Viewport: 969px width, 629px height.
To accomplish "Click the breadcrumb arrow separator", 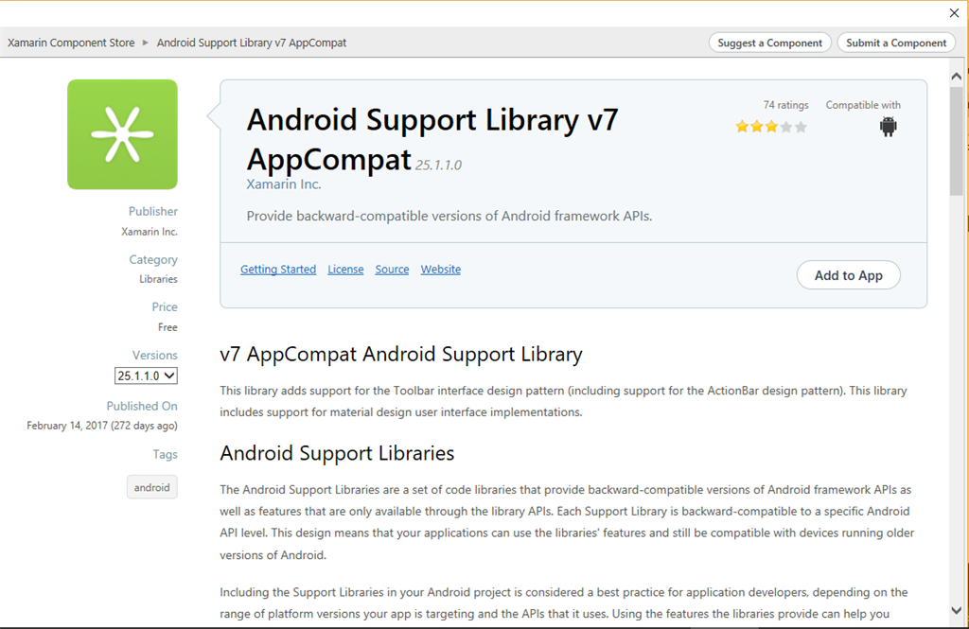I will [x=146, y=43].
